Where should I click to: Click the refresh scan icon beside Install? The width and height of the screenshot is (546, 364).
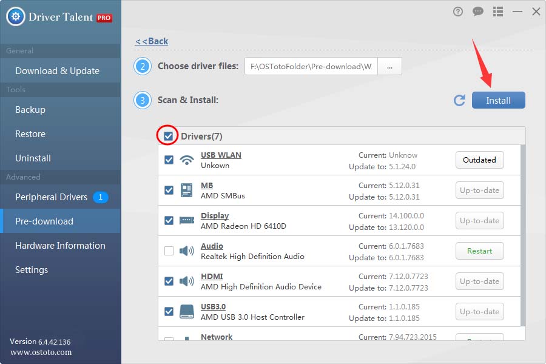(459, 100)
